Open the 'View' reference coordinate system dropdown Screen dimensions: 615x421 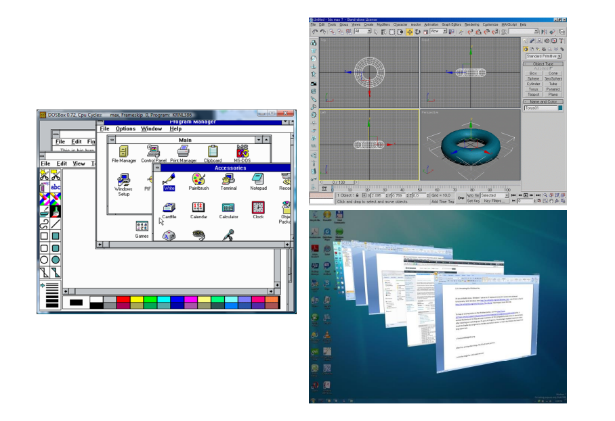pos(438,31)
